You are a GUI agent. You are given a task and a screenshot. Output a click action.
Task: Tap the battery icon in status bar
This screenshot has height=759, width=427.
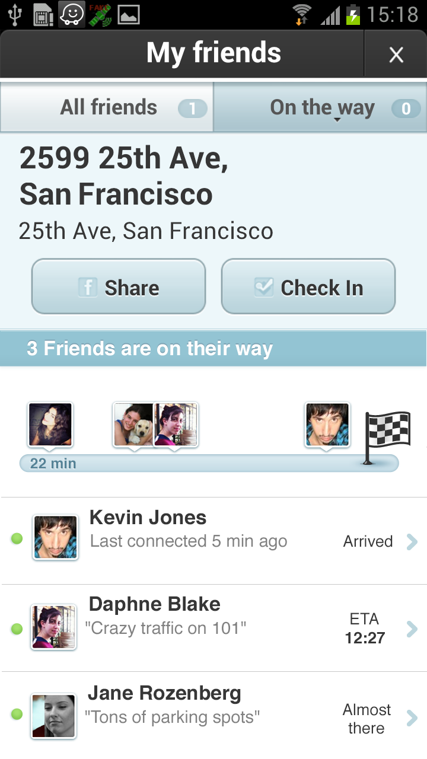tap(353, 14)
